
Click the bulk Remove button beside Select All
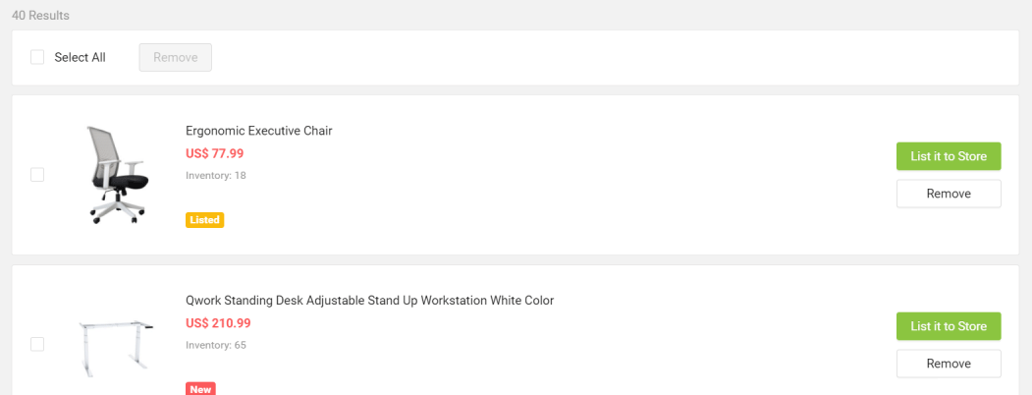[x=176, y=57]
